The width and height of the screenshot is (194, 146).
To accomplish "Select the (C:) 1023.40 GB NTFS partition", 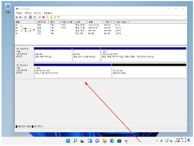I will (x=144, y=54).
